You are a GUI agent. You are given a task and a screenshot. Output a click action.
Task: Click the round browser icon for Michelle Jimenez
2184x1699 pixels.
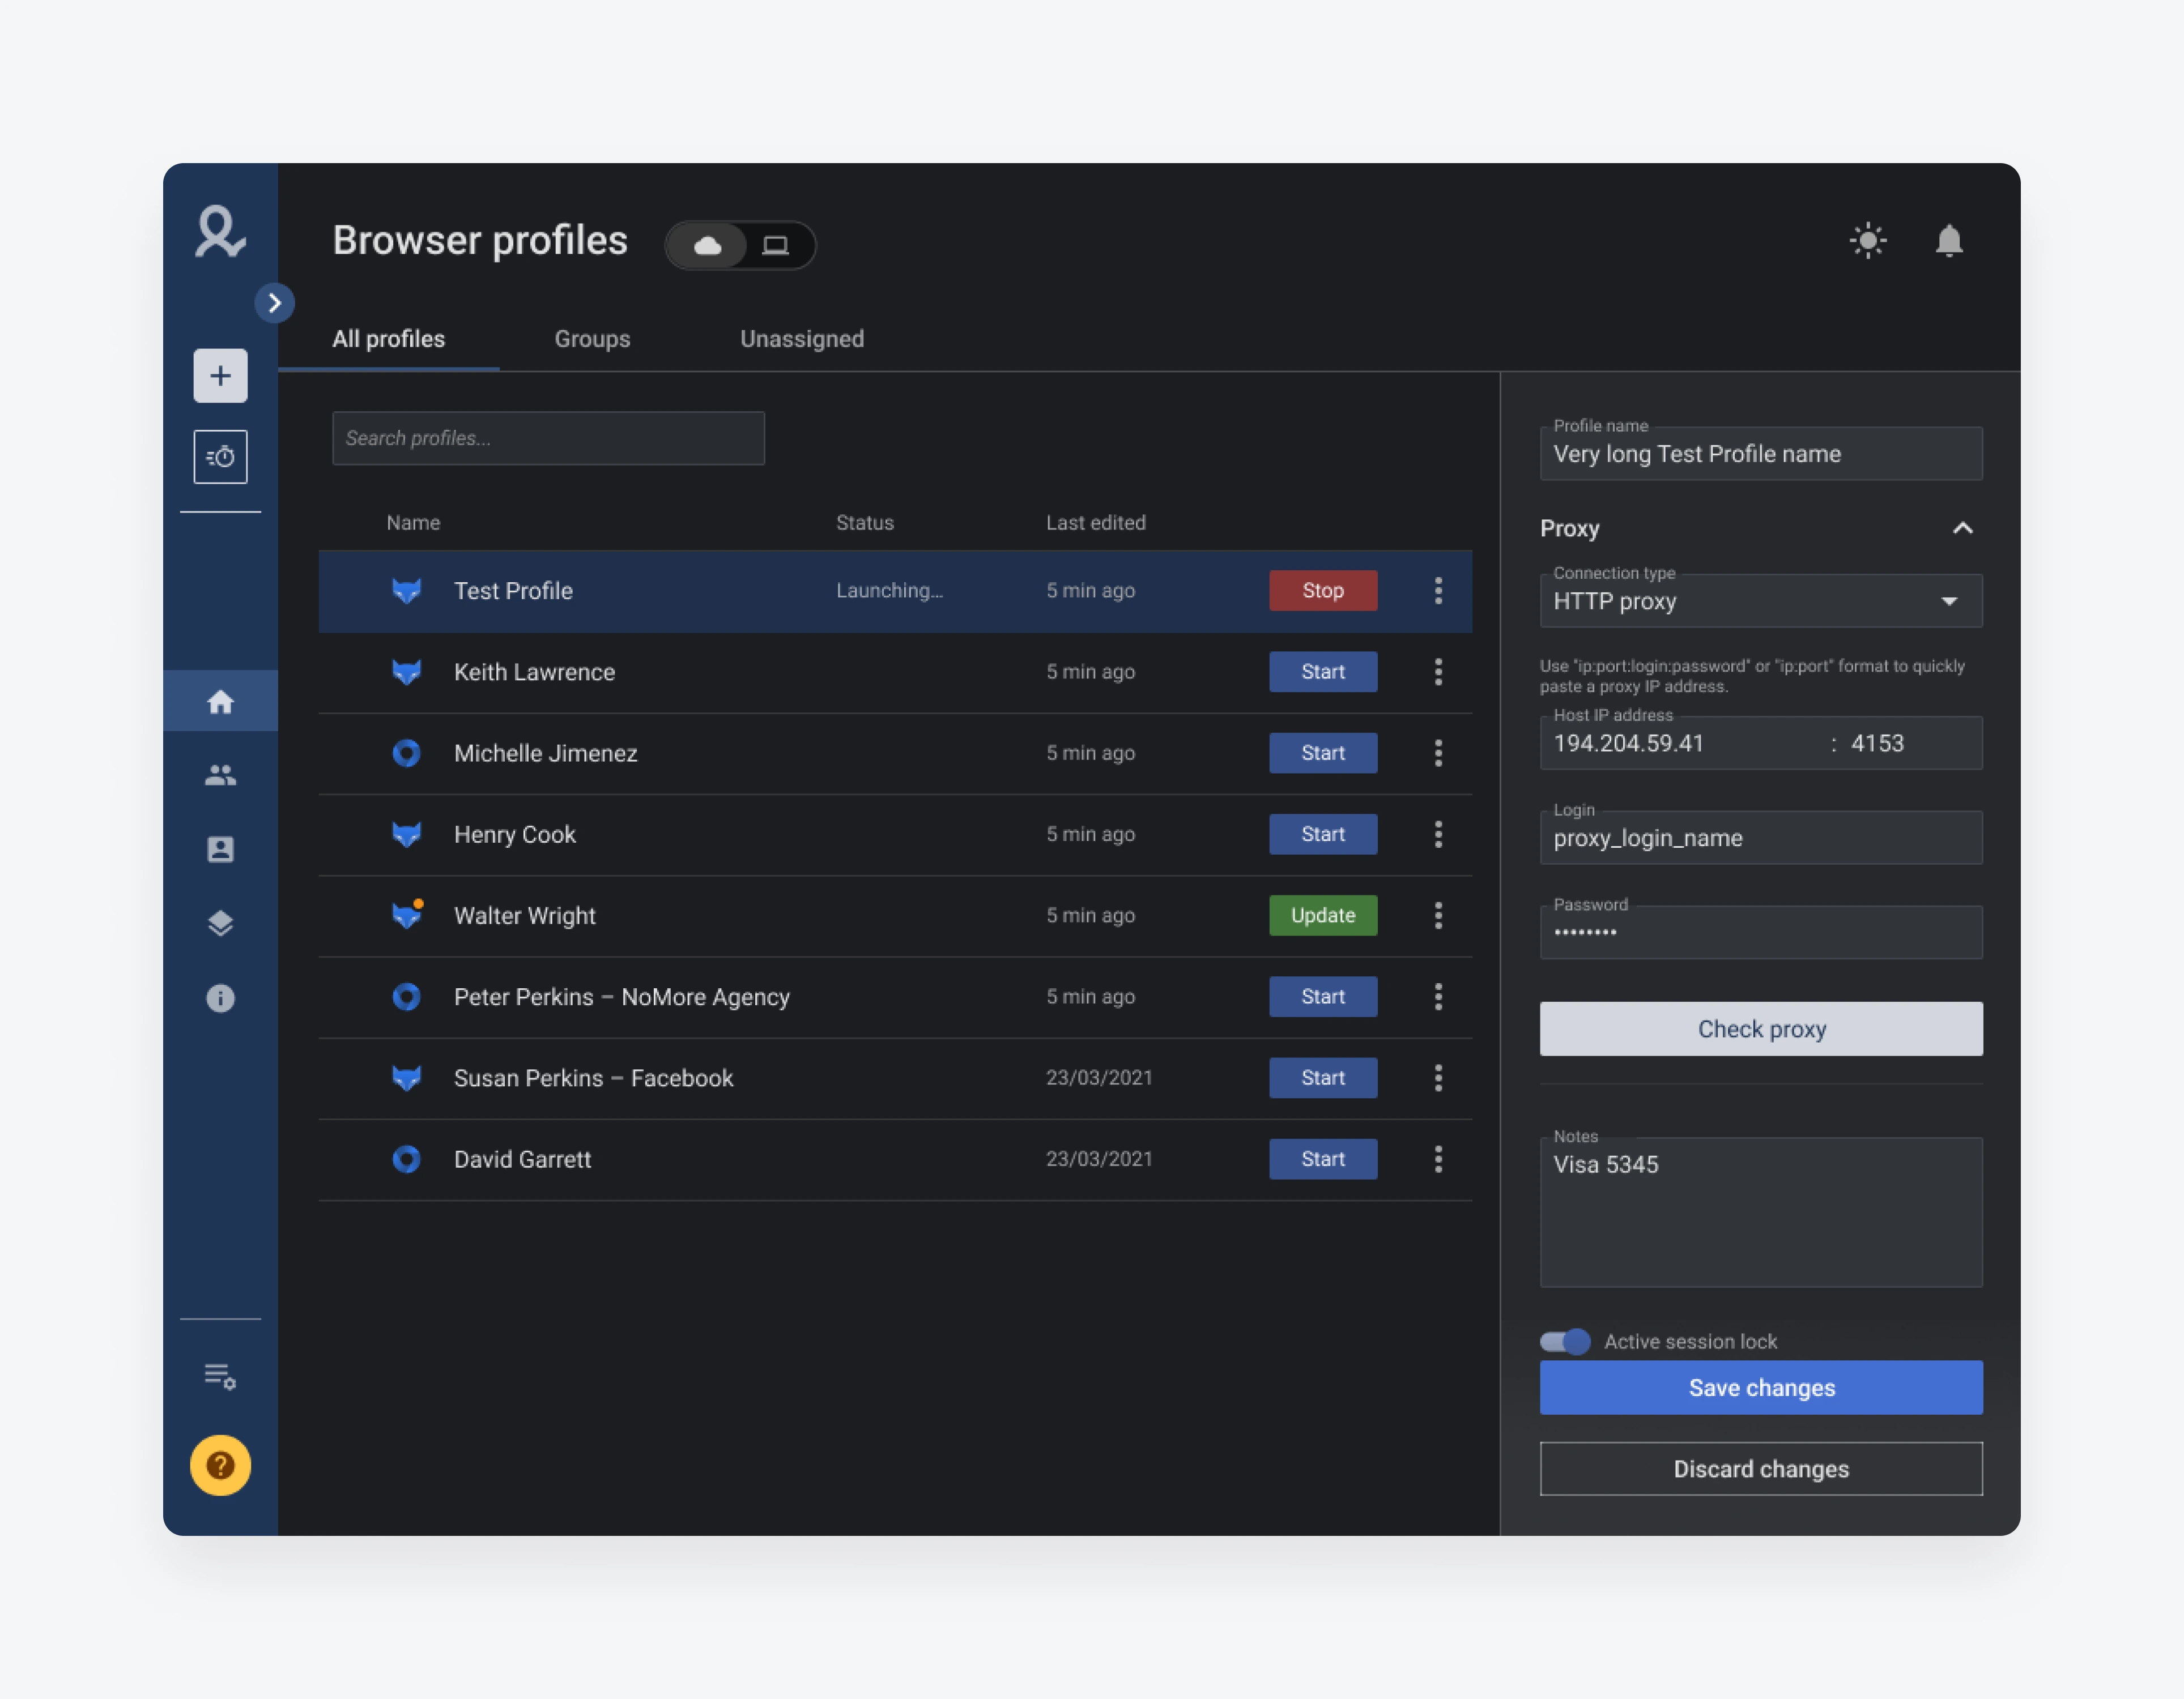[x=406, y=753]
